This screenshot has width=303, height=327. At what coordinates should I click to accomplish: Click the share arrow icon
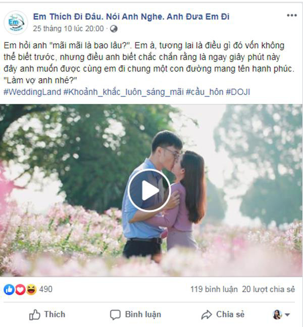207,315
